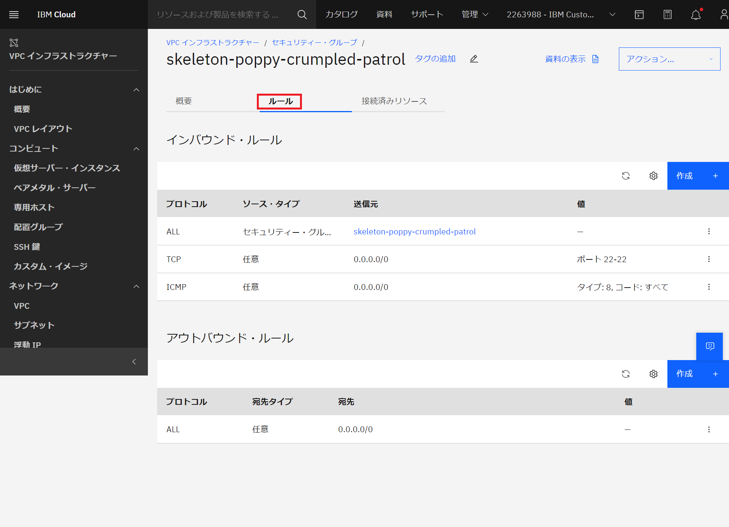The image size is (729, 527).
Task: Open 資料 in the top bar
Action: coord(384,15)
